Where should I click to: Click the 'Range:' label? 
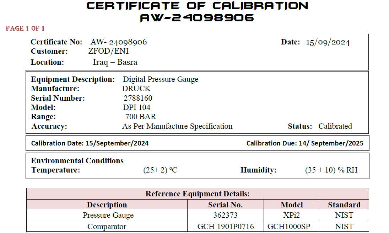43,117
